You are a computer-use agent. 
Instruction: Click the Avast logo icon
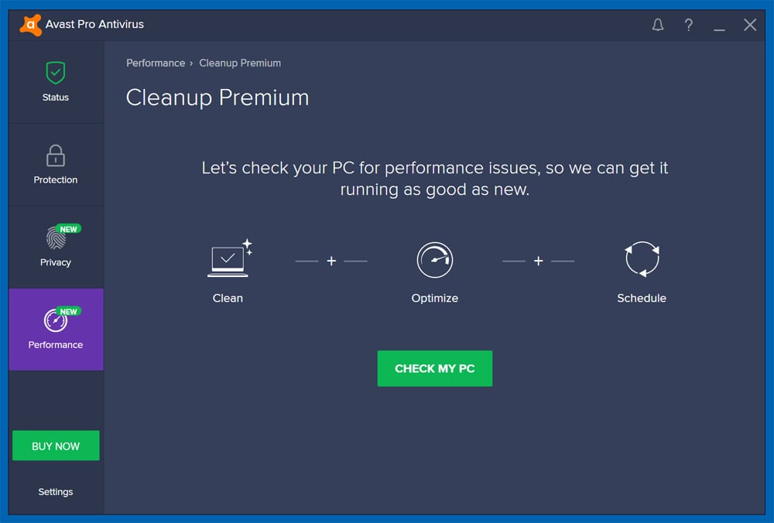[30, 24]
